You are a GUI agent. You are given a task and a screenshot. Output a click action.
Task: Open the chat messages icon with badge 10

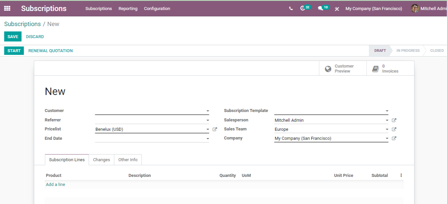(323, 8)
